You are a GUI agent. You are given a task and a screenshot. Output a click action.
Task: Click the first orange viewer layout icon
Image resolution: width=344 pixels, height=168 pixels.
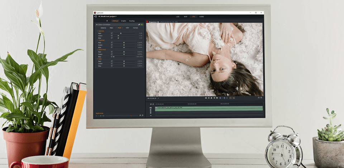tap(230, 98)
